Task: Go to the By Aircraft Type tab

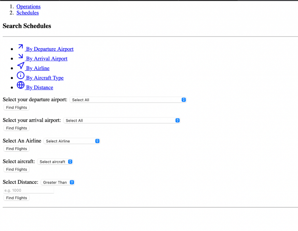Action: coord(45,78)
